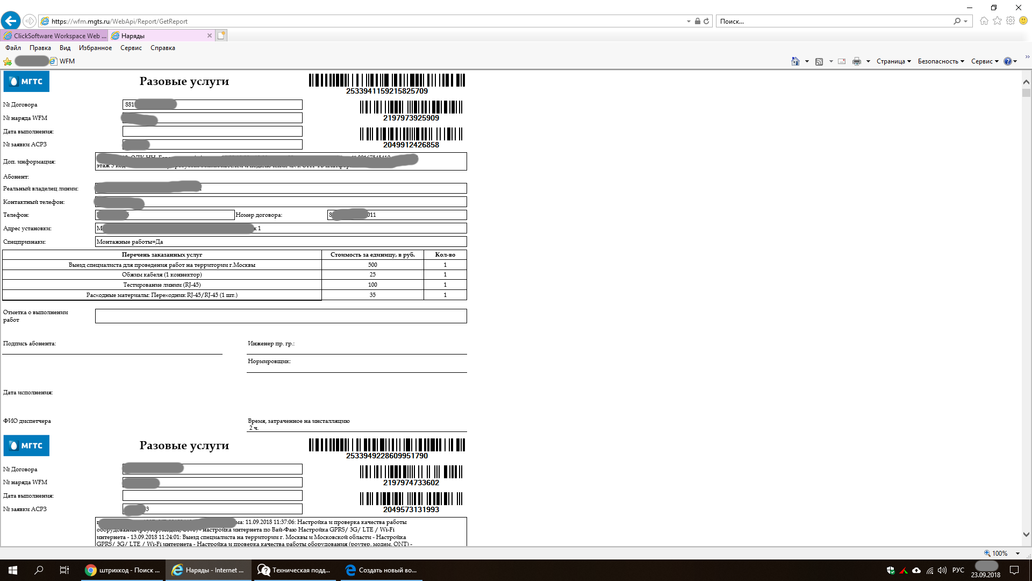Switch to ClickSoftware Workspace Web tab
This screenshot has width=1032, height=581.
pos(54,36)
